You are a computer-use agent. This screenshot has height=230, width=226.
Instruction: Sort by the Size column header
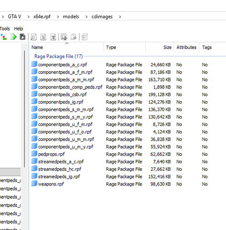pyautogui.click(x=160, y=47)
